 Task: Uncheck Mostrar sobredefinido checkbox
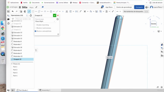coord(35,31)
